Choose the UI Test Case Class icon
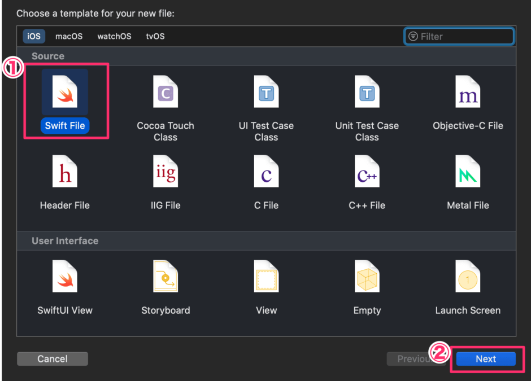 pos(266,91)
